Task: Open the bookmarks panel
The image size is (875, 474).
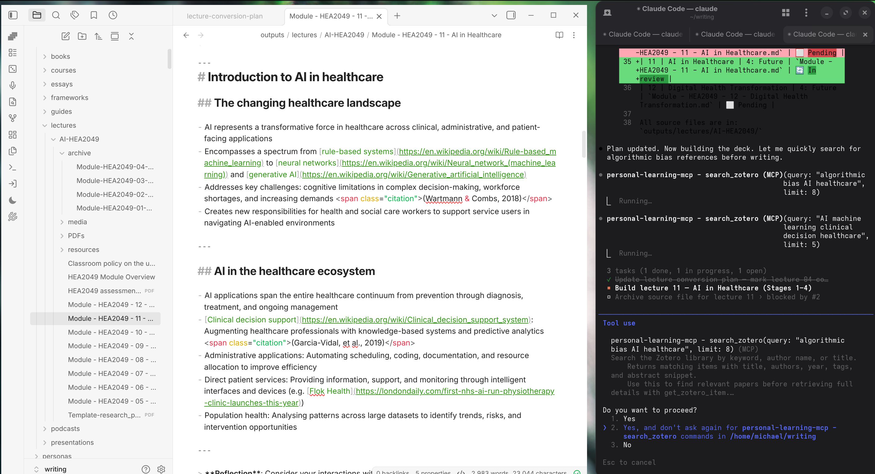Action: coord(94,15)
